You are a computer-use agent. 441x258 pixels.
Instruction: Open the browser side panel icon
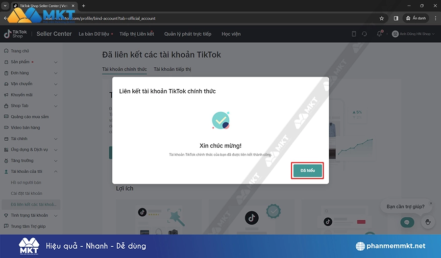pos(396,18)
